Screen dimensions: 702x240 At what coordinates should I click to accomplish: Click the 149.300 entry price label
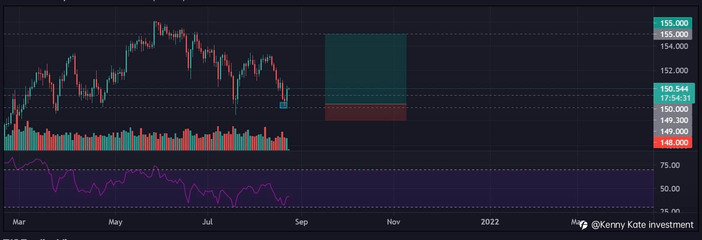coord(673,120)
